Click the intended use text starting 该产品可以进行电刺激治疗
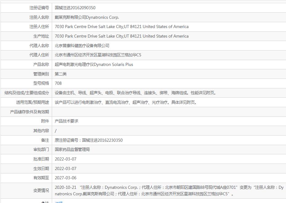The image size is (286, 203). click(126, 102)
